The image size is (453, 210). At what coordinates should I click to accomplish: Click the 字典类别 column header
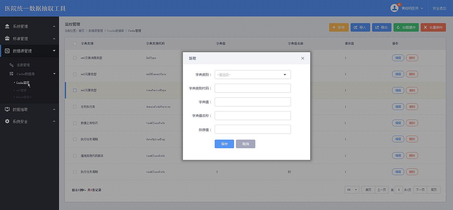pos(87,44)
